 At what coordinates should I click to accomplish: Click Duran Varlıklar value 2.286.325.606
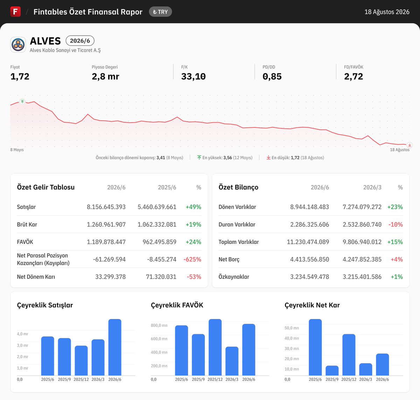309,224
